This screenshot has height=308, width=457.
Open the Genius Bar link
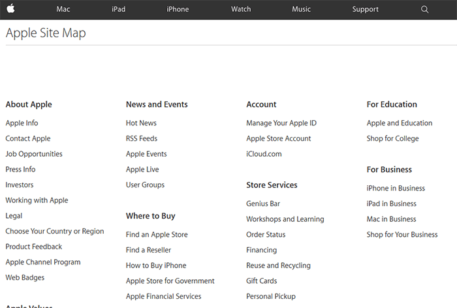263,204
